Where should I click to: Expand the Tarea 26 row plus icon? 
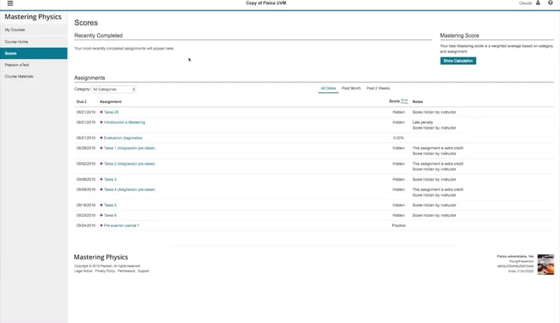tap(101, 112)
